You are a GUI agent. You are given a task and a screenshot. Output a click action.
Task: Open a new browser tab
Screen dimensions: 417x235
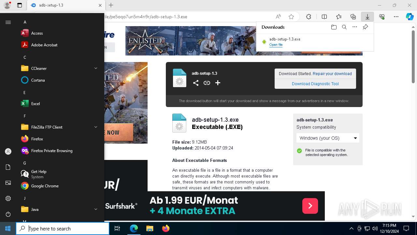tap(111, 5)
